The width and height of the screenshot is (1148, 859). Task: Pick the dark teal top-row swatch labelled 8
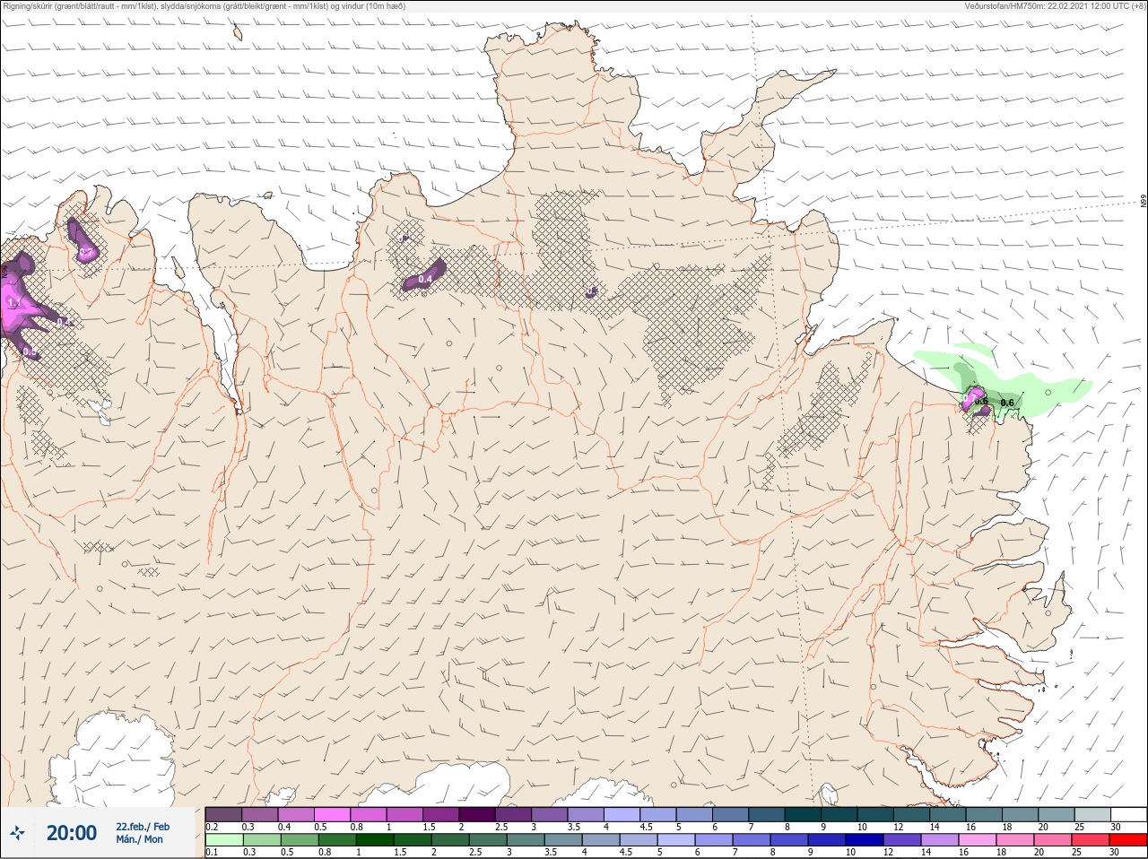tap(803, 814)
